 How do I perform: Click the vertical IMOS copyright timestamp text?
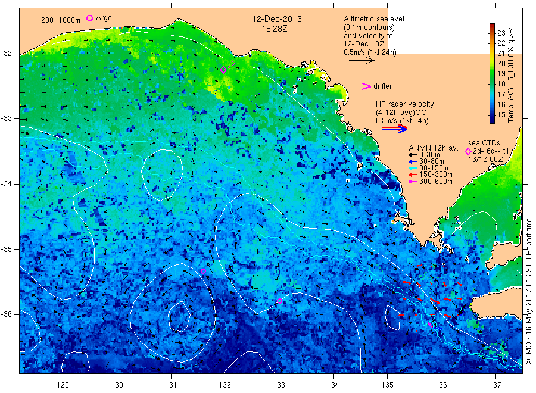[528, 291]
